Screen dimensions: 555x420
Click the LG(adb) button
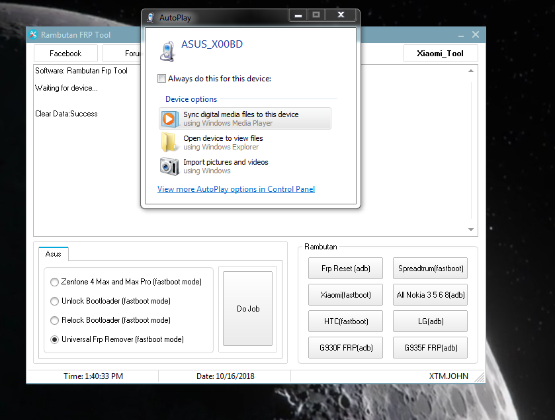[x=430, y=321]
